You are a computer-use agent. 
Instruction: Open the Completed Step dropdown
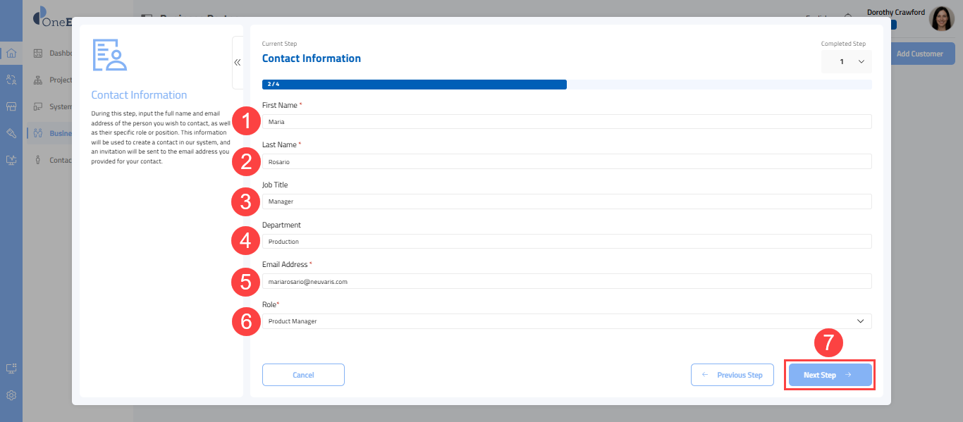[847, 62]
